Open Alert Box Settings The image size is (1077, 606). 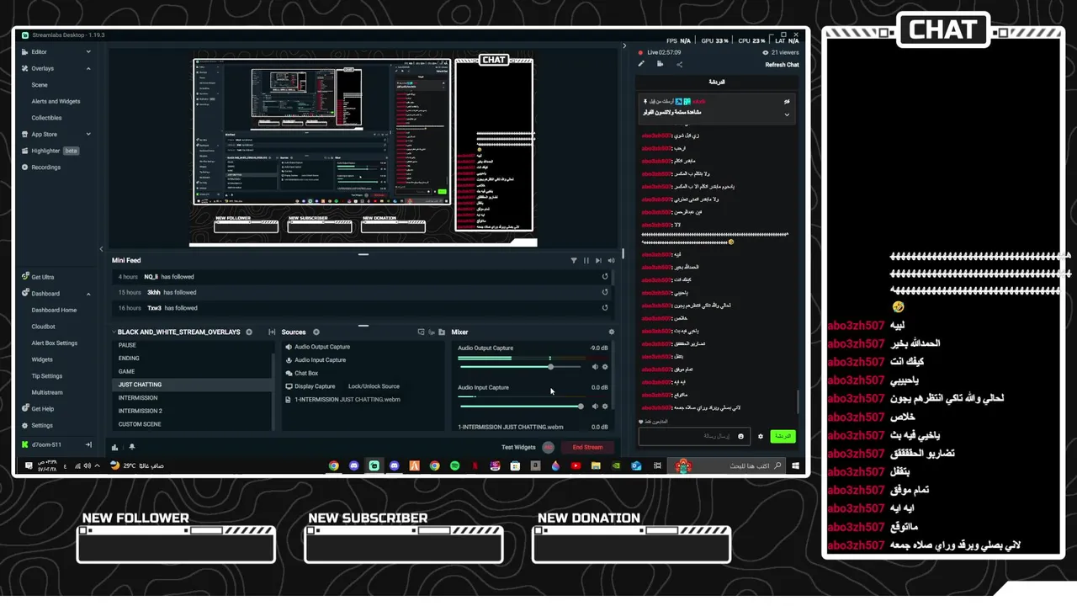click(x=55, y=343)
